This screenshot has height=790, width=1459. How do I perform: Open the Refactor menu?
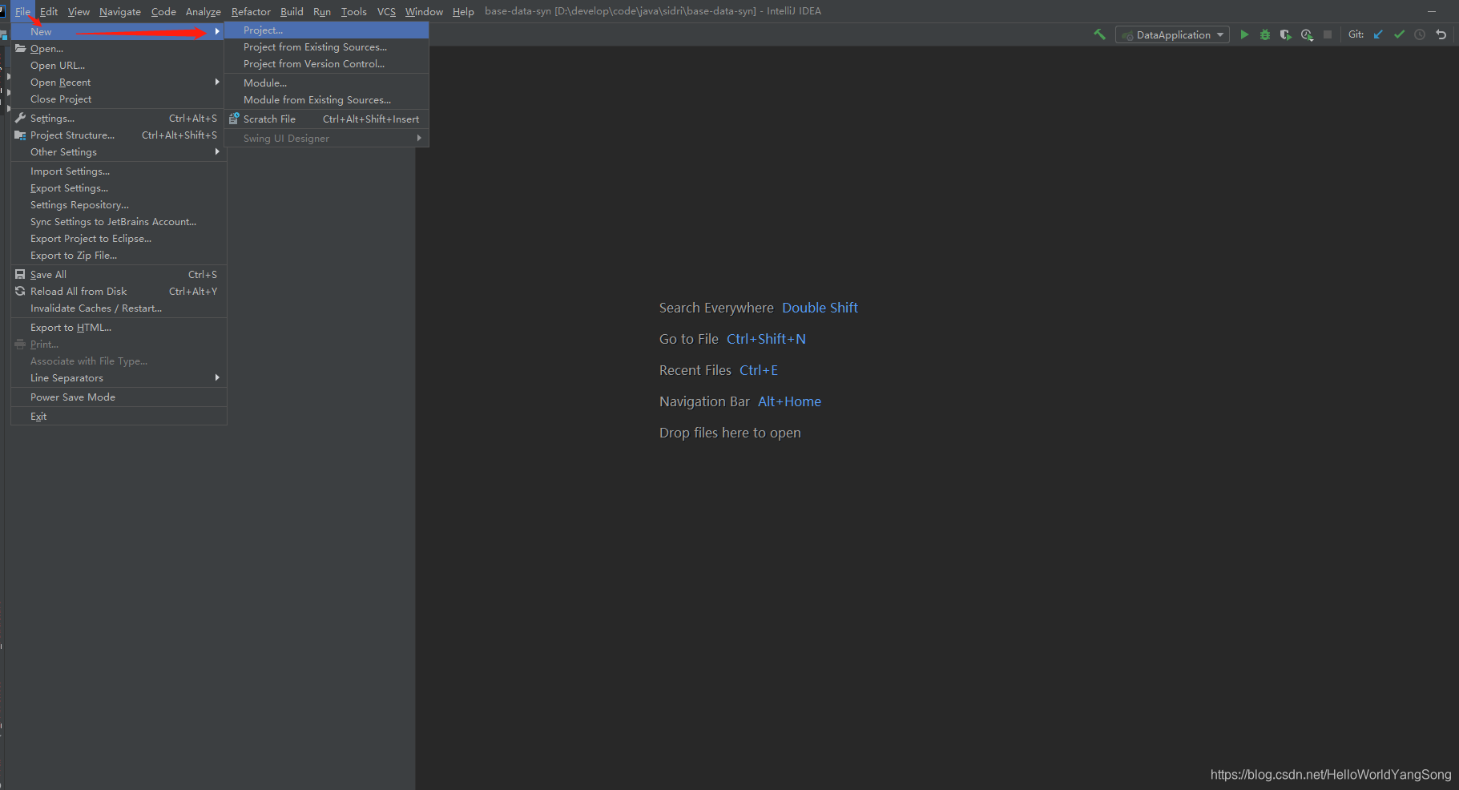coord(251,11)
